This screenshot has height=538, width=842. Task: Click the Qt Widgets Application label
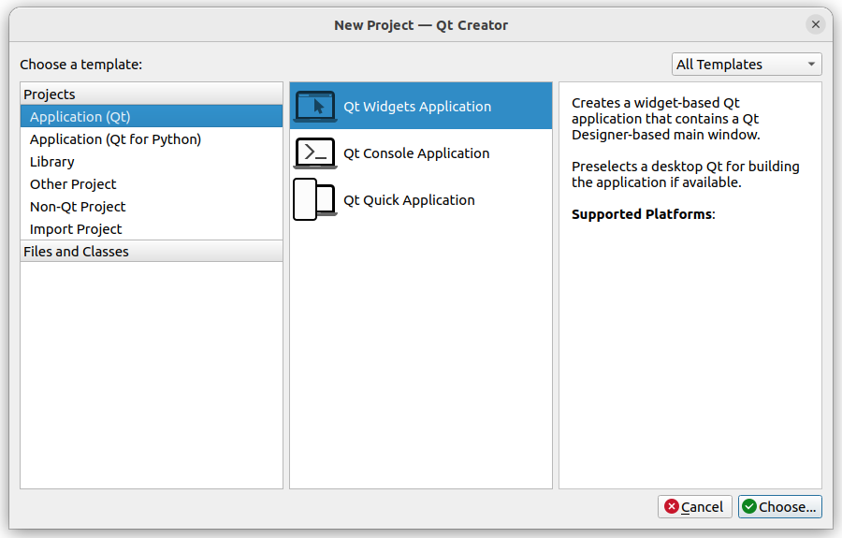[417, 107]
